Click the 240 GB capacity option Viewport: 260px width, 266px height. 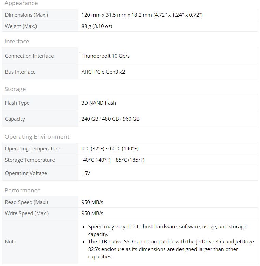point(90,119)
